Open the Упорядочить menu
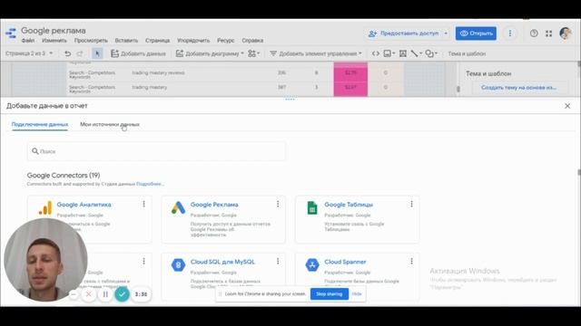Screen dimensions: 581x326 [x=193, y=40]
